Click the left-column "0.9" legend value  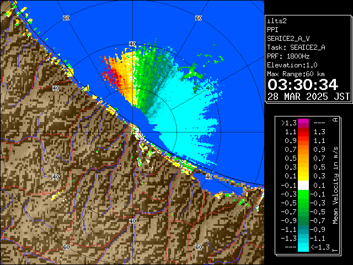291,141
